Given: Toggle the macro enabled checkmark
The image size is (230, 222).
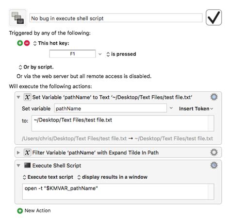Looking at the screenshot, I should [x=214, y=17].
